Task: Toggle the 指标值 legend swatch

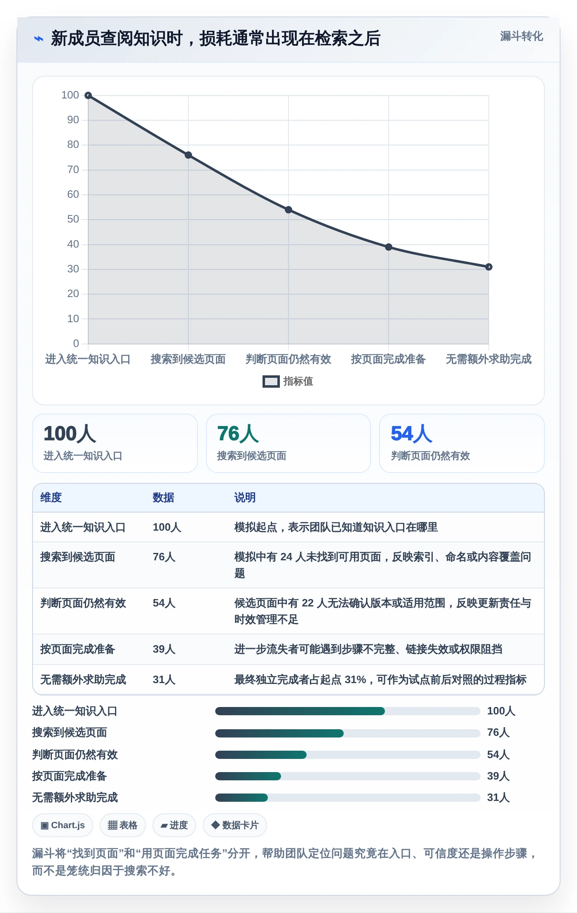Action: tap(271, 382)
